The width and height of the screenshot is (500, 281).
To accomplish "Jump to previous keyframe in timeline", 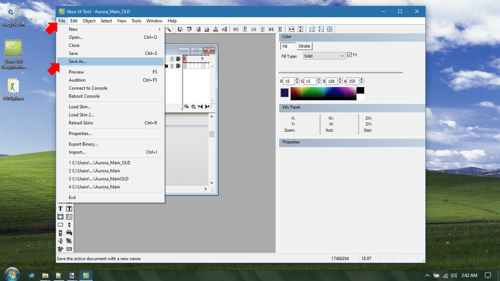I will [x=200, y=106].
